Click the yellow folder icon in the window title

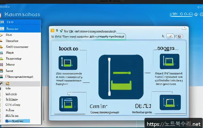point(52,30)
